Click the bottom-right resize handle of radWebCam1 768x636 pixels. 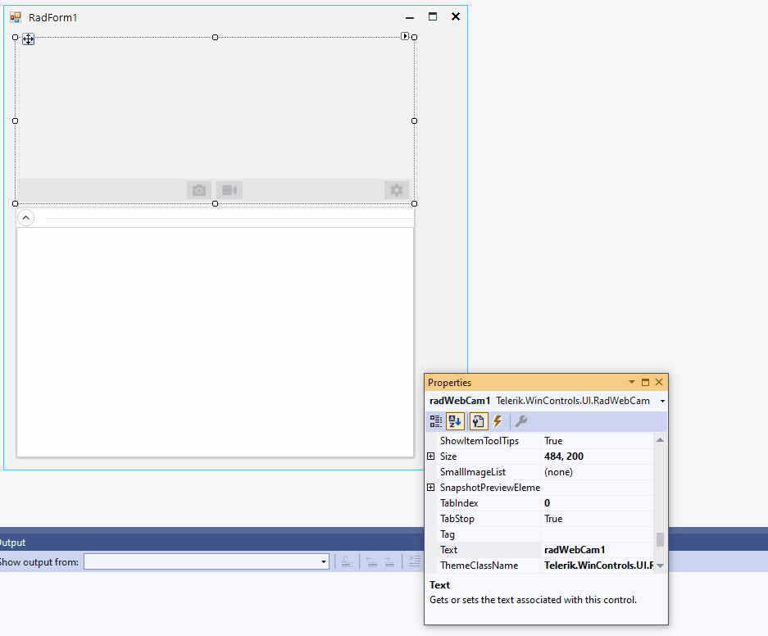point(415,204)
